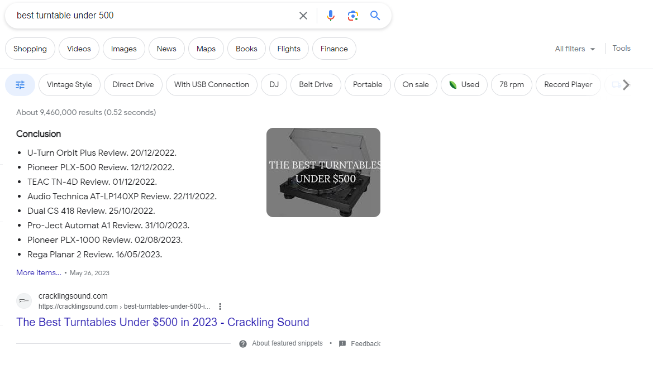Show more filter chips with right arrow
Screen dimensions: 653x369
coord(626,85)
